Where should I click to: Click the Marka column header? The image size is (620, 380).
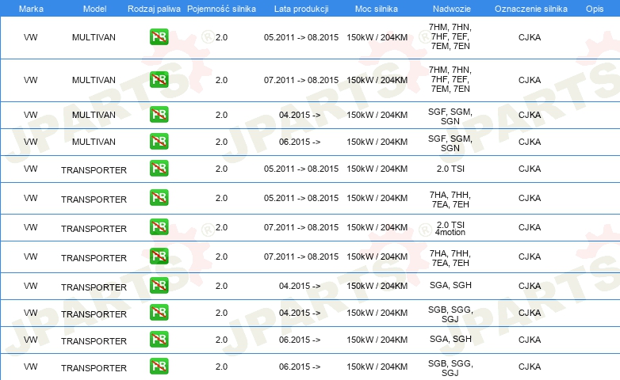[31, 8]
